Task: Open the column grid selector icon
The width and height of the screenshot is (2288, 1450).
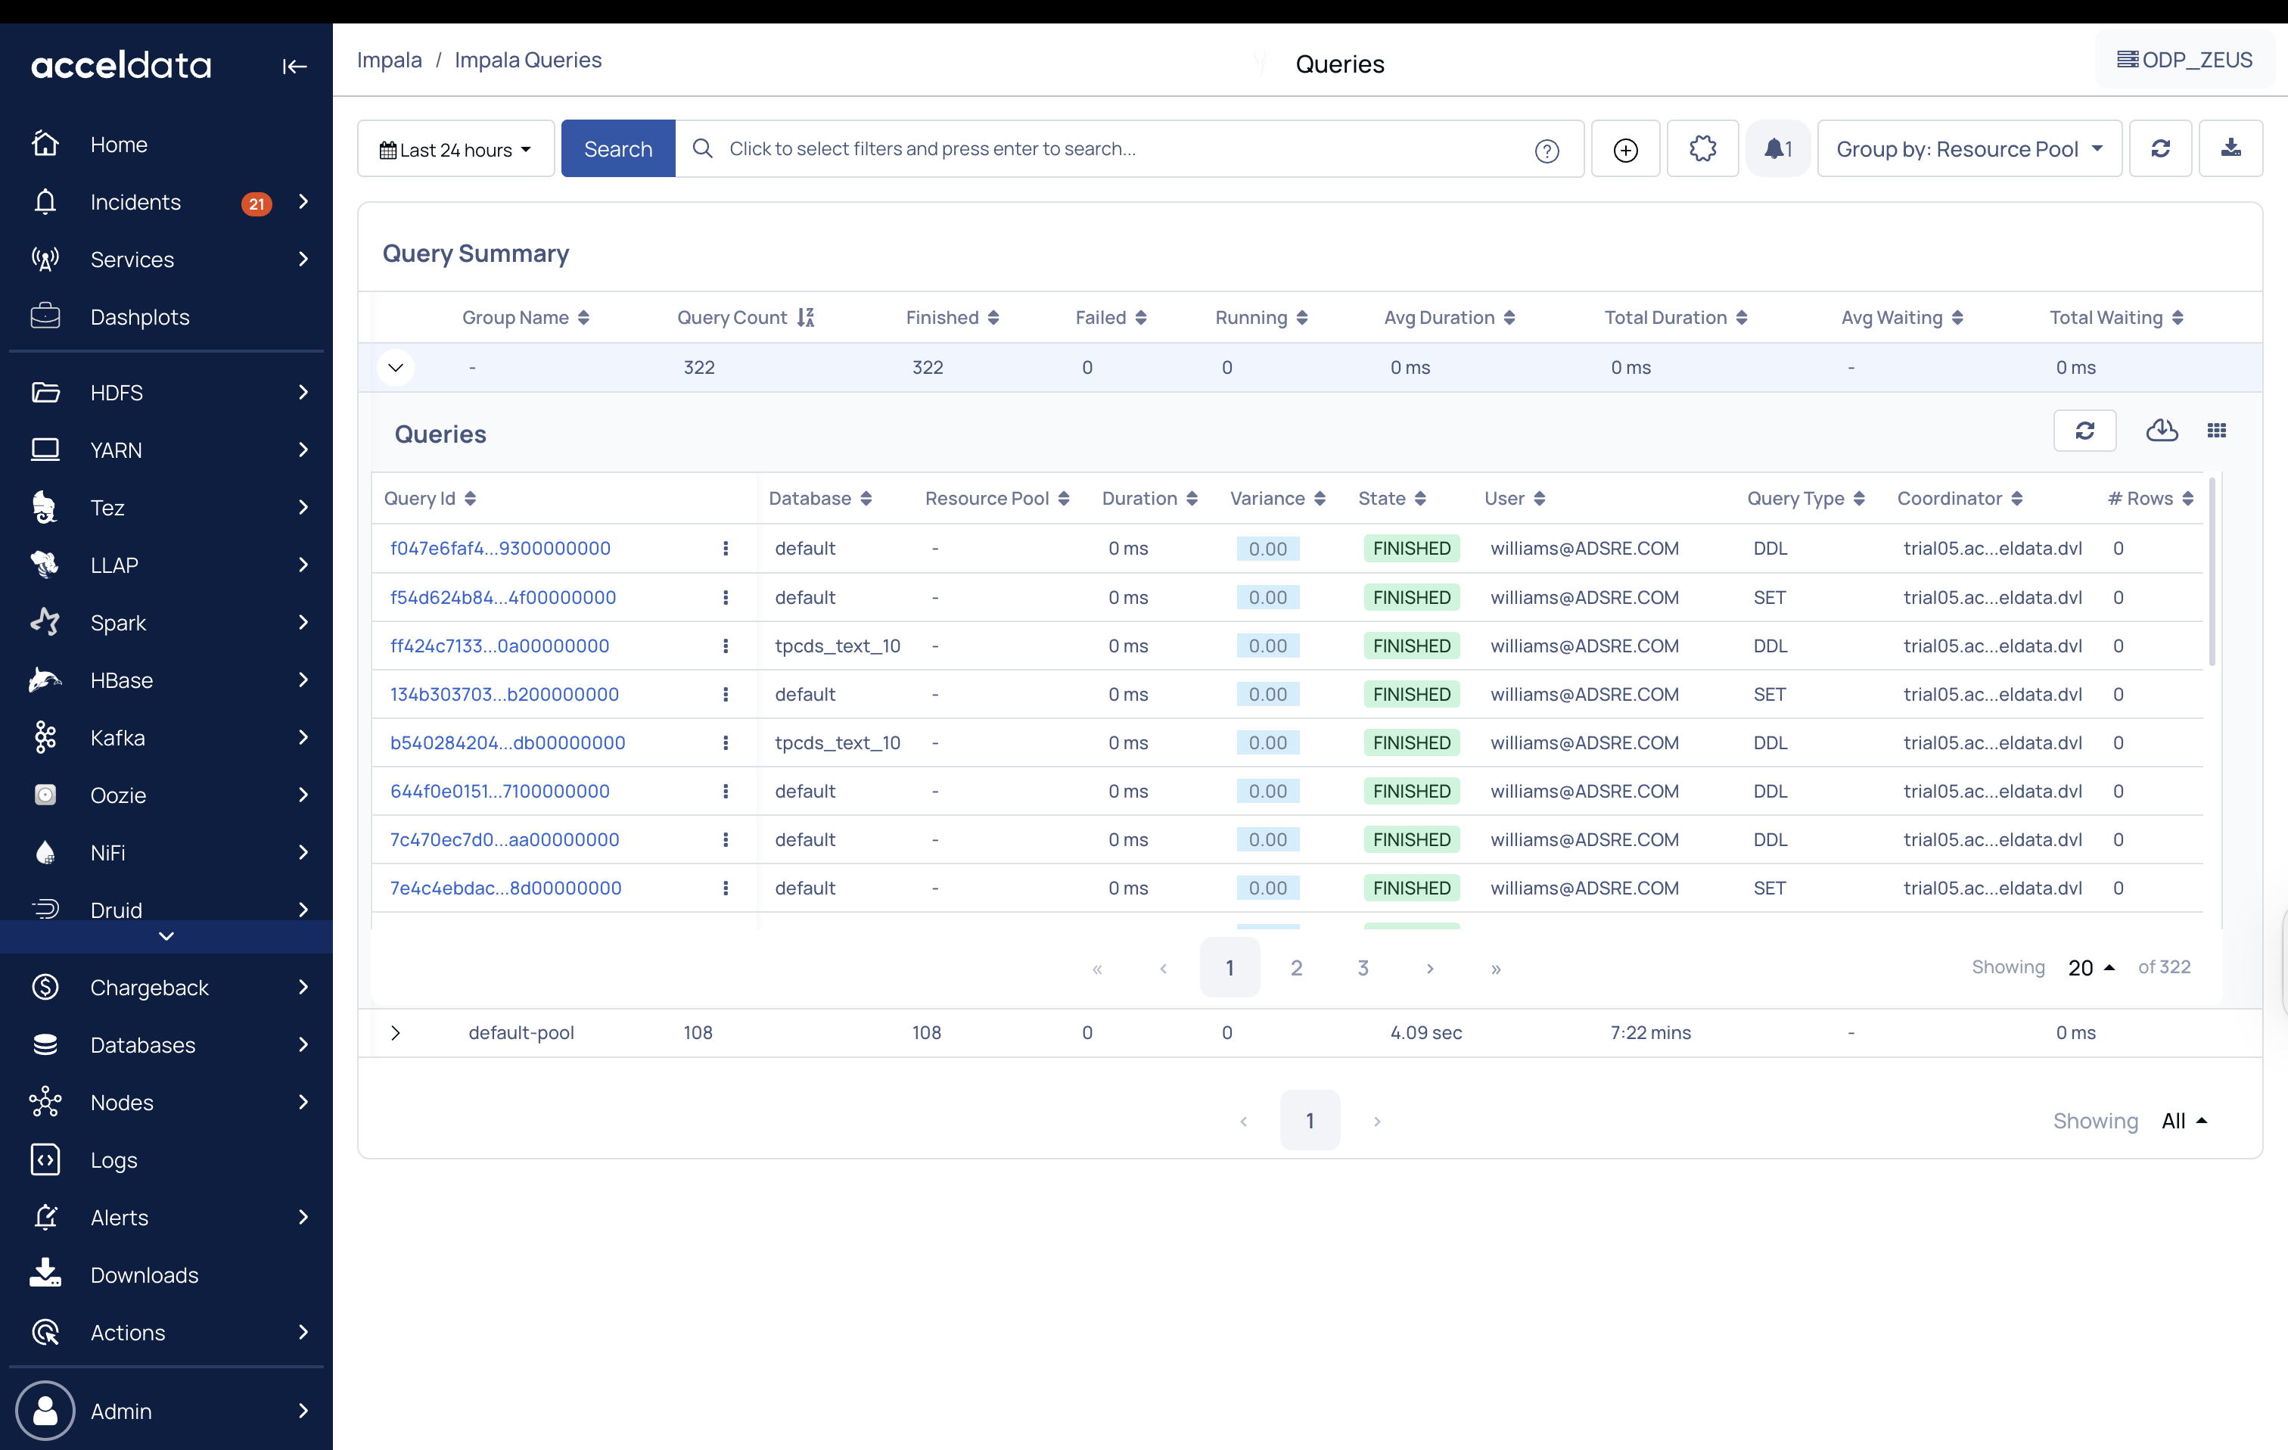Action: 2216,431
